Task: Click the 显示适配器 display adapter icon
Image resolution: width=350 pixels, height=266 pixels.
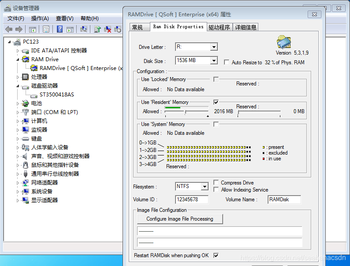Action: [26, 200]
